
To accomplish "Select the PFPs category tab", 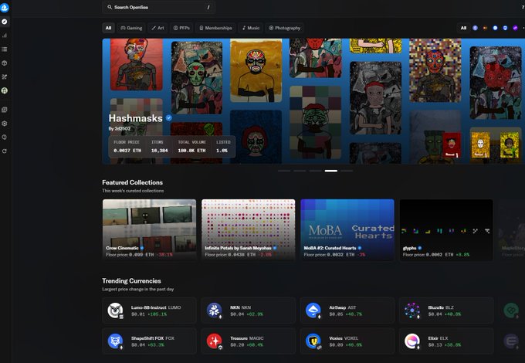I will (x=182, y=28).
